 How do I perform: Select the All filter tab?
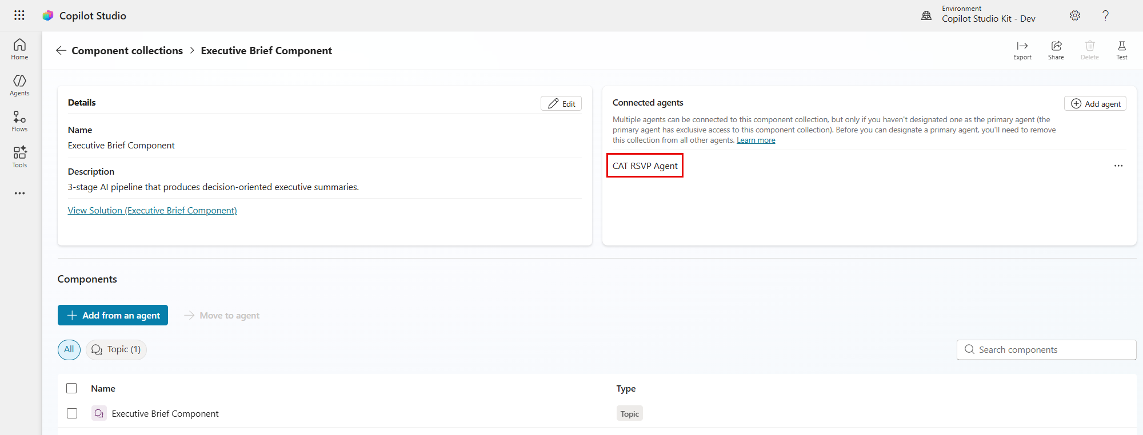69,349
